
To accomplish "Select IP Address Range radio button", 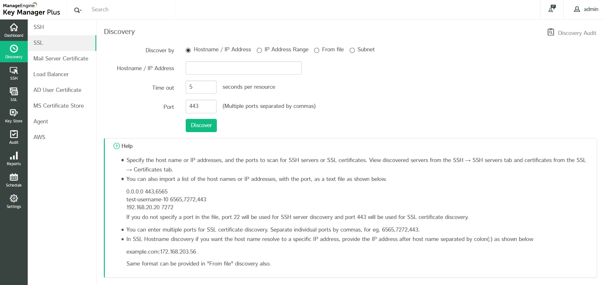I will (x=259, y=50).
